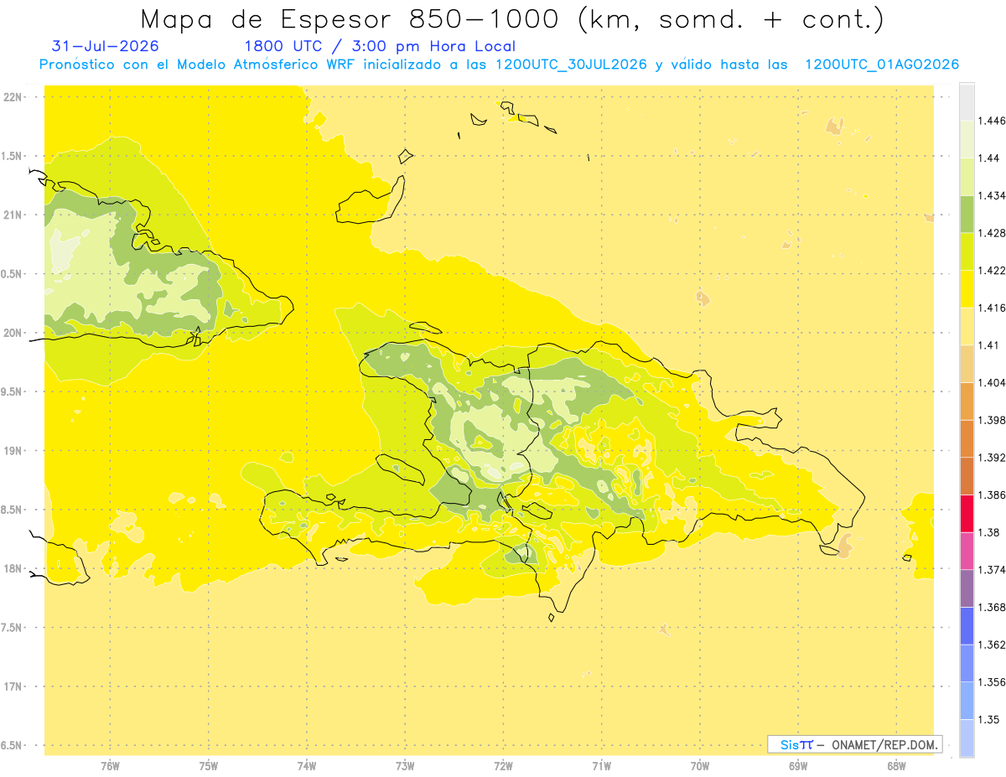
Task: Click the legend value "1.434"
Action: pos(993,196)
